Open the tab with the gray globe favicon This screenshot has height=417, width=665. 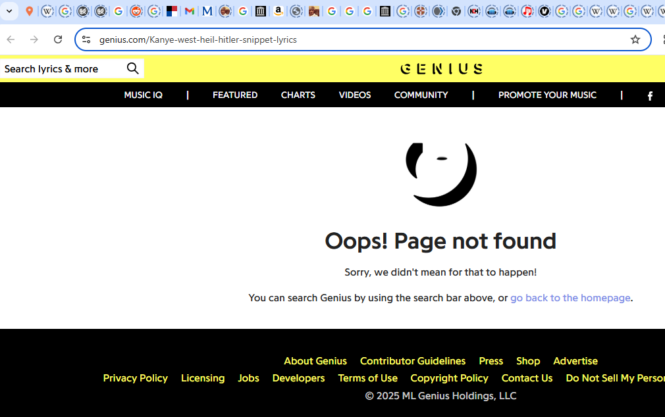(296, 11)
